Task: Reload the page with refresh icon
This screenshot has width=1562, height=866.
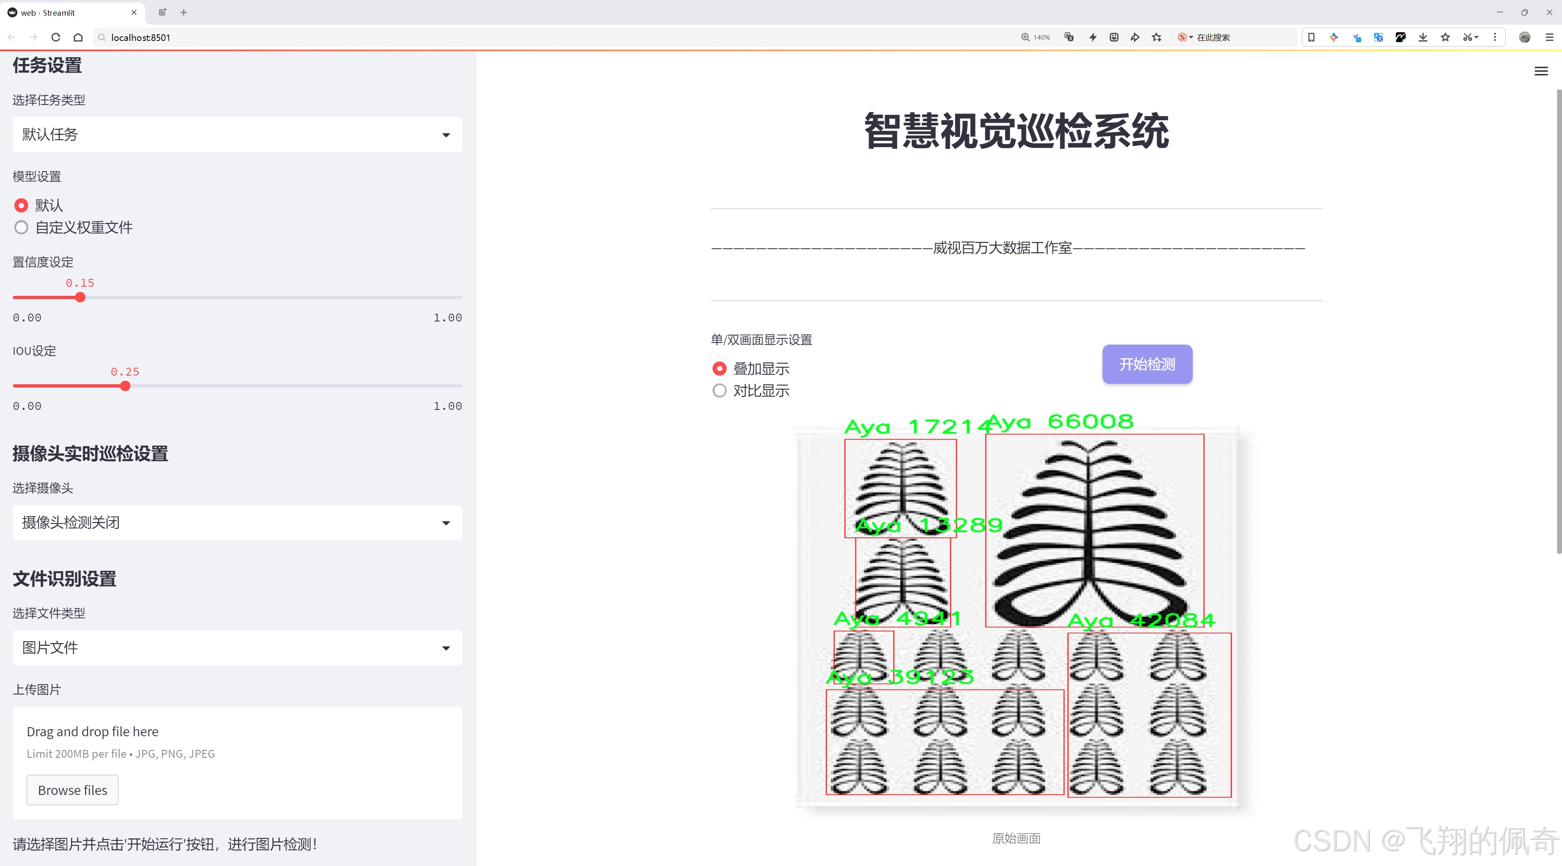Action: click(56, 37)
